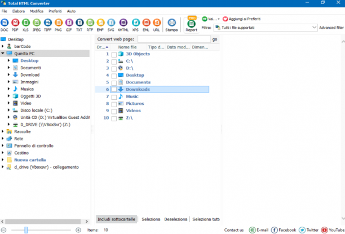Open the URL conversion tool
The image size is (345, 234).
(157, 25)
